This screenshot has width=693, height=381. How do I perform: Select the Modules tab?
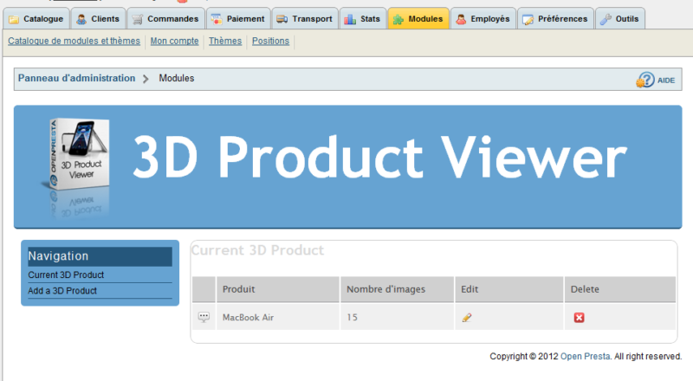[418, 18]
